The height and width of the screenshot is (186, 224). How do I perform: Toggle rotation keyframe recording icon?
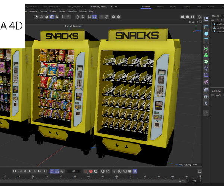[120, 171]
